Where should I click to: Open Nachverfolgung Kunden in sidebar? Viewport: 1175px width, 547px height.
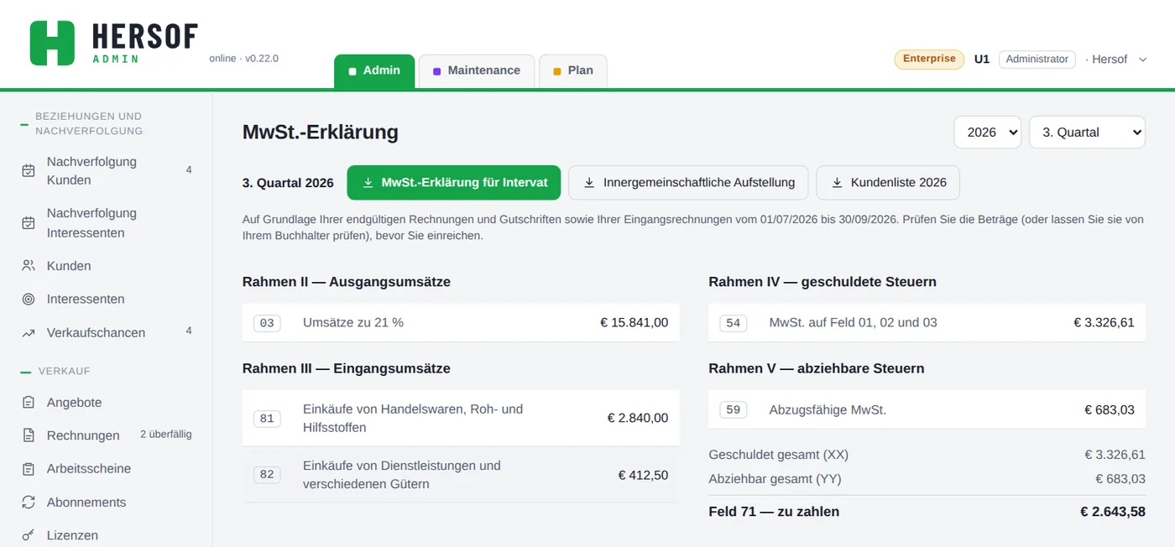tap(107, 170)
